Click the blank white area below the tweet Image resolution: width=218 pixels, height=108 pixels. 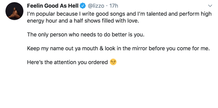(109, 87)
